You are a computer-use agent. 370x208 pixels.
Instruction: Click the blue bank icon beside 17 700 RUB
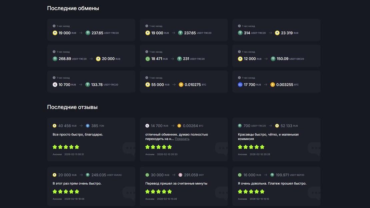coord(240,85)
